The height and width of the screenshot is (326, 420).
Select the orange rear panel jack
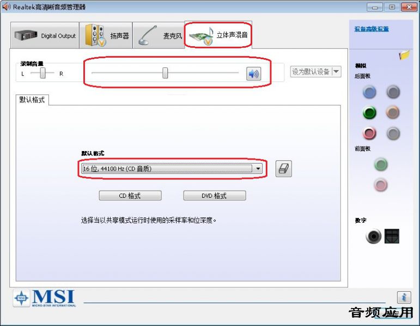(x=393, y=112)
